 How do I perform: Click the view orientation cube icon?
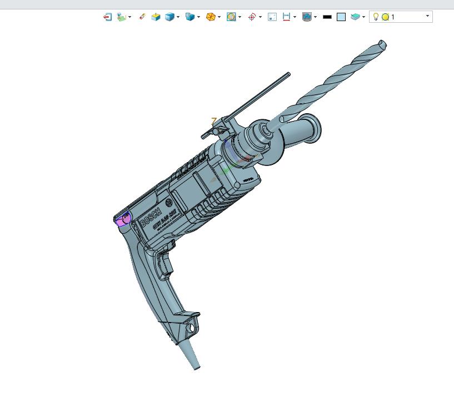[x=190, y=17]
